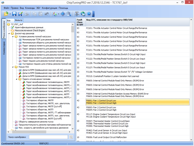Click the Paste clipboard icon
Screen dimensions: 194x146
pos(41,14)
